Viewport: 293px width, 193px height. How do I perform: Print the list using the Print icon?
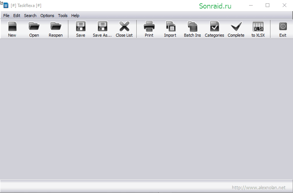coord(149,26)
